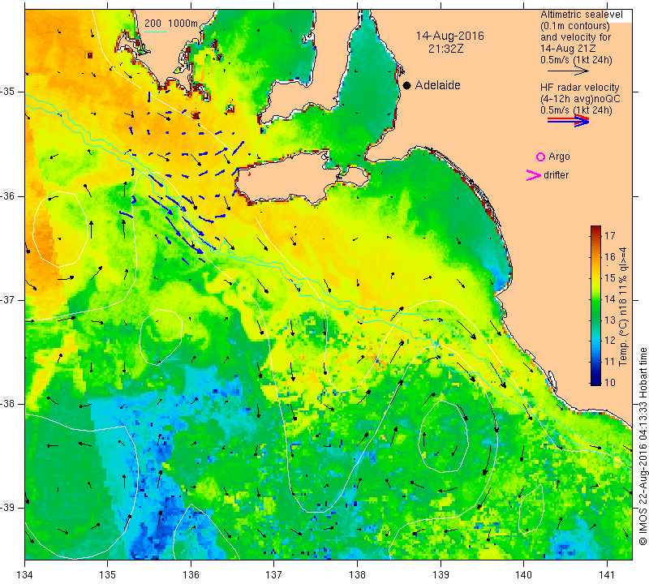Click the 'HF radar velocity' legend heading
This screenshot has height=584, width=649.
[x=579, y=88]
